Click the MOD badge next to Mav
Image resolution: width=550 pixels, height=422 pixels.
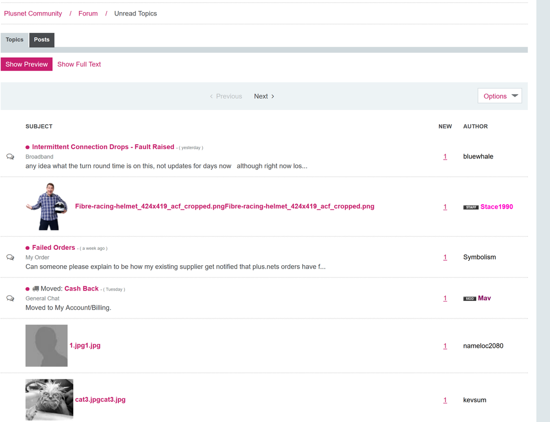click(x=469, y=299)
